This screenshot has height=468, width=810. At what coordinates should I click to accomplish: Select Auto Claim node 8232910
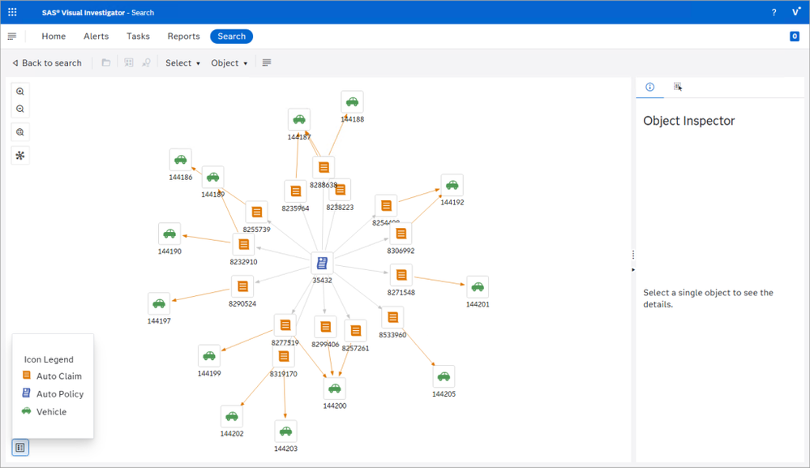coord(243,244)
